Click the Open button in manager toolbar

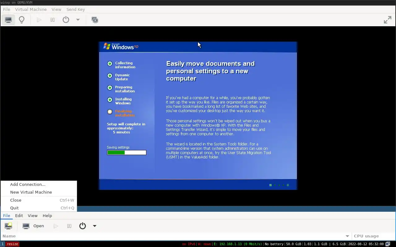(33, 226)
